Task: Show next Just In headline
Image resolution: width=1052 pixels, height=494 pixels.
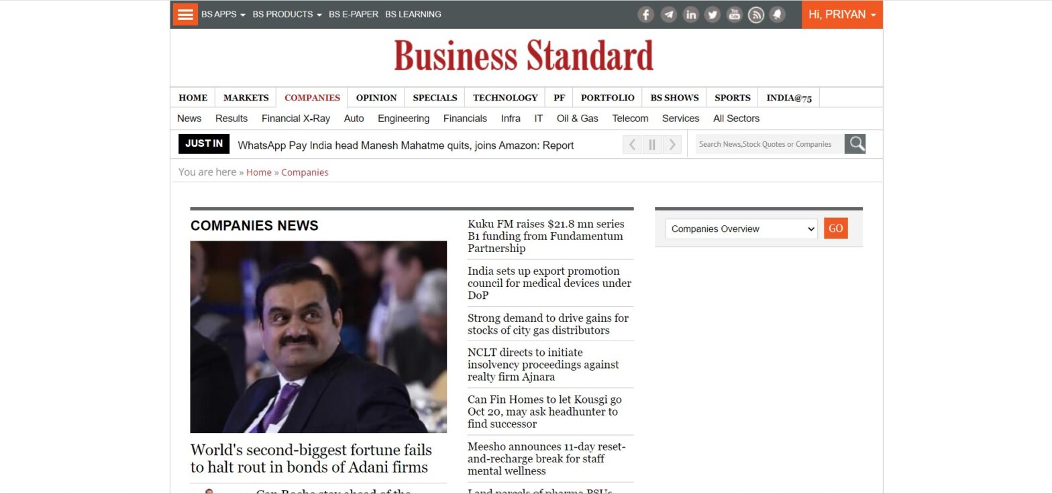Action: (672, 144)
